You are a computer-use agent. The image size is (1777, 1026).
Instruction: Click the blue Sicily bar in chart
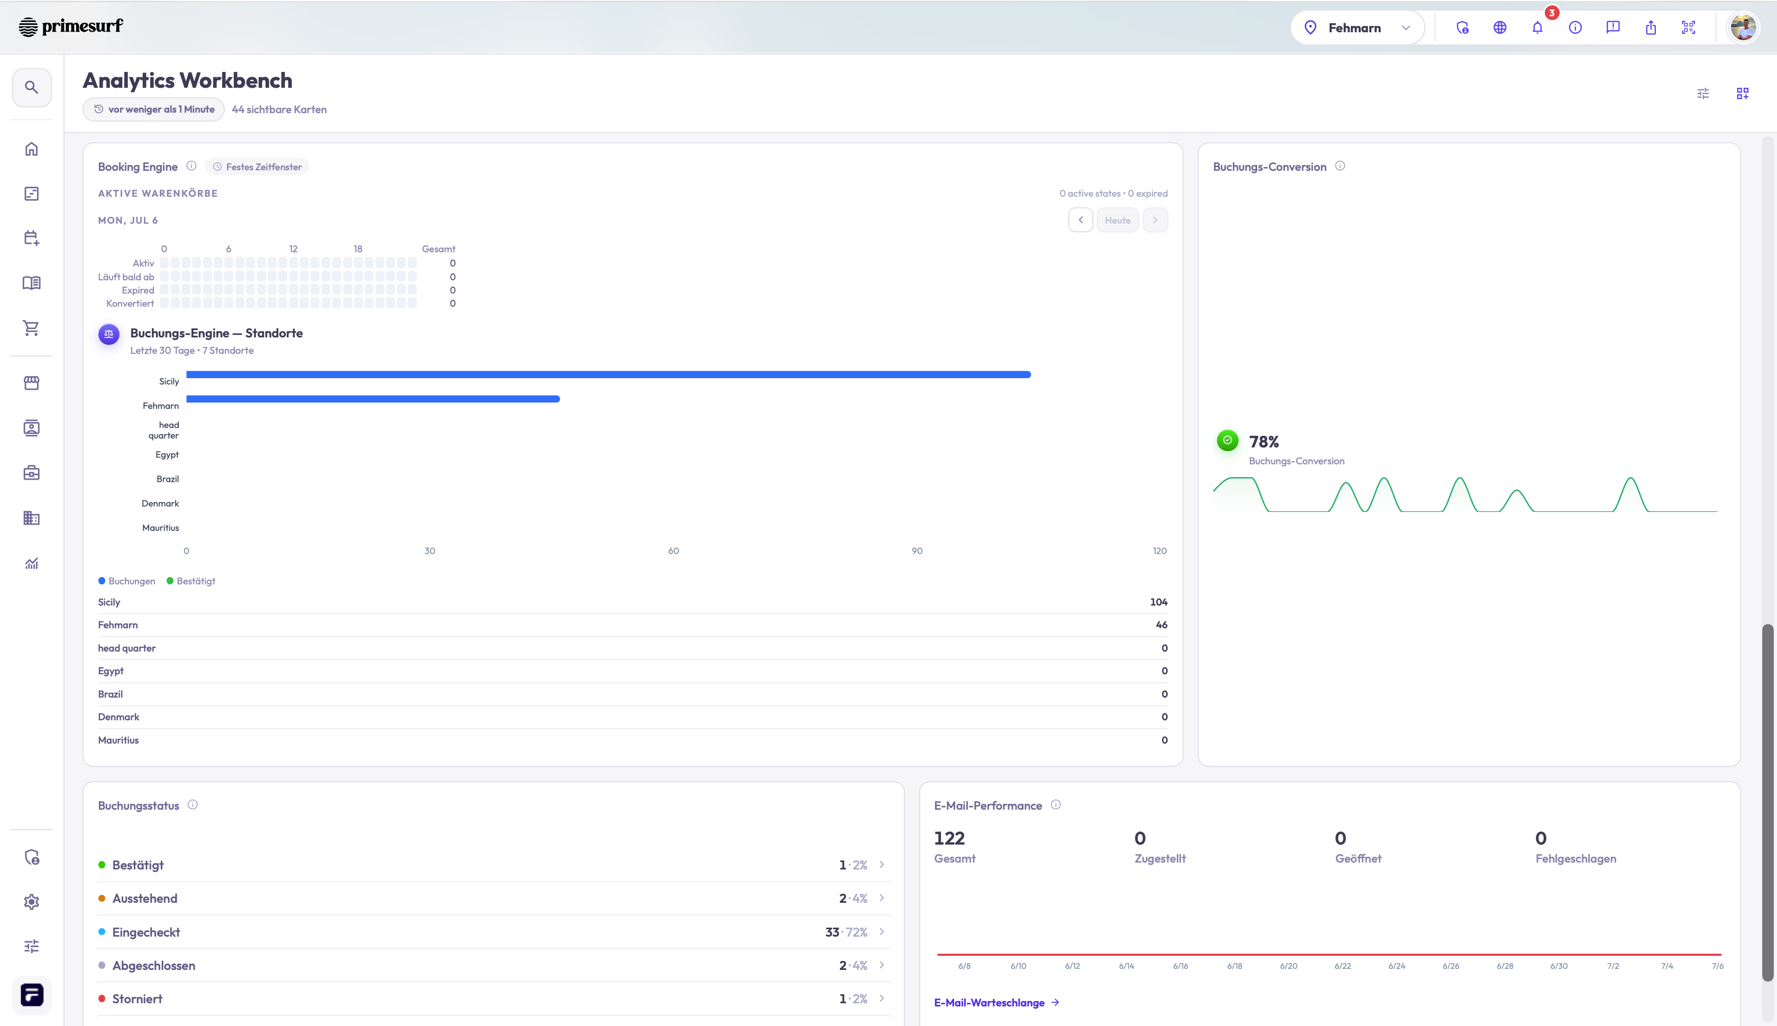click(x=608, y=374)
